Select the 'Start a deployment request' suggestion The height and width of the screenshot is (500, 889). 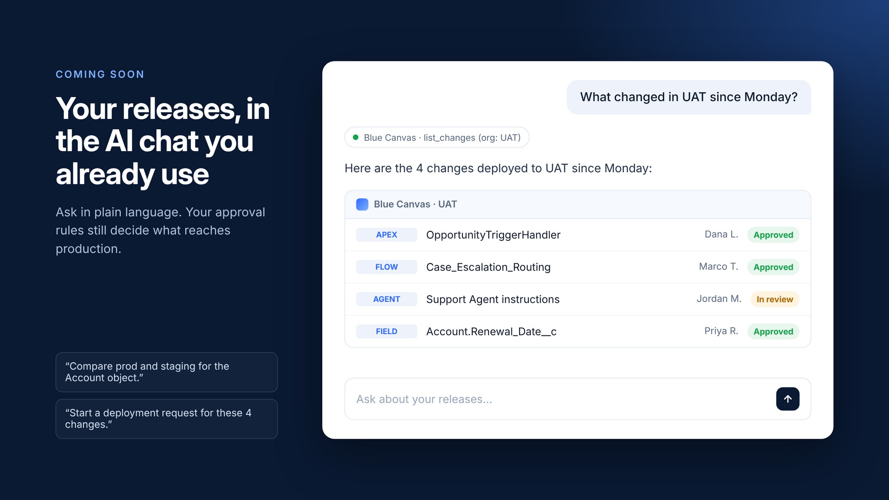tap(166, 418)
